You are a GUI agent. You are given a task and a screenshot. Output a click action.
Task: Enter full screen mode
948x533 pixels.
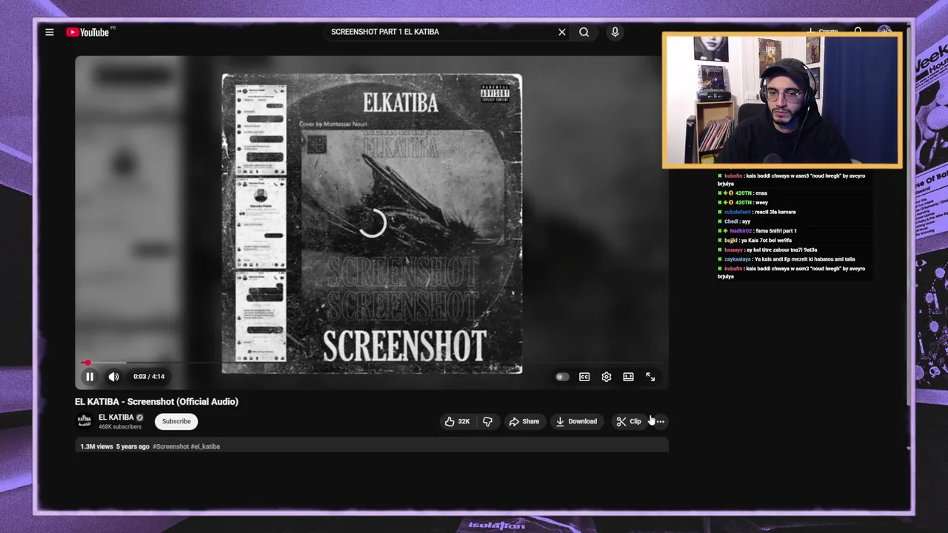click(x=650, y=377)
